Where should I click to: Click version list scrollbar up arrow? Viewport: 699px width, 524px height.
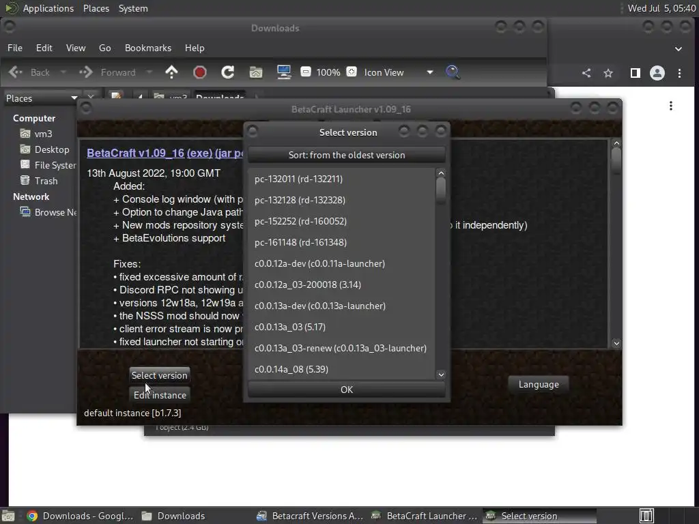[x=441, y=173]
